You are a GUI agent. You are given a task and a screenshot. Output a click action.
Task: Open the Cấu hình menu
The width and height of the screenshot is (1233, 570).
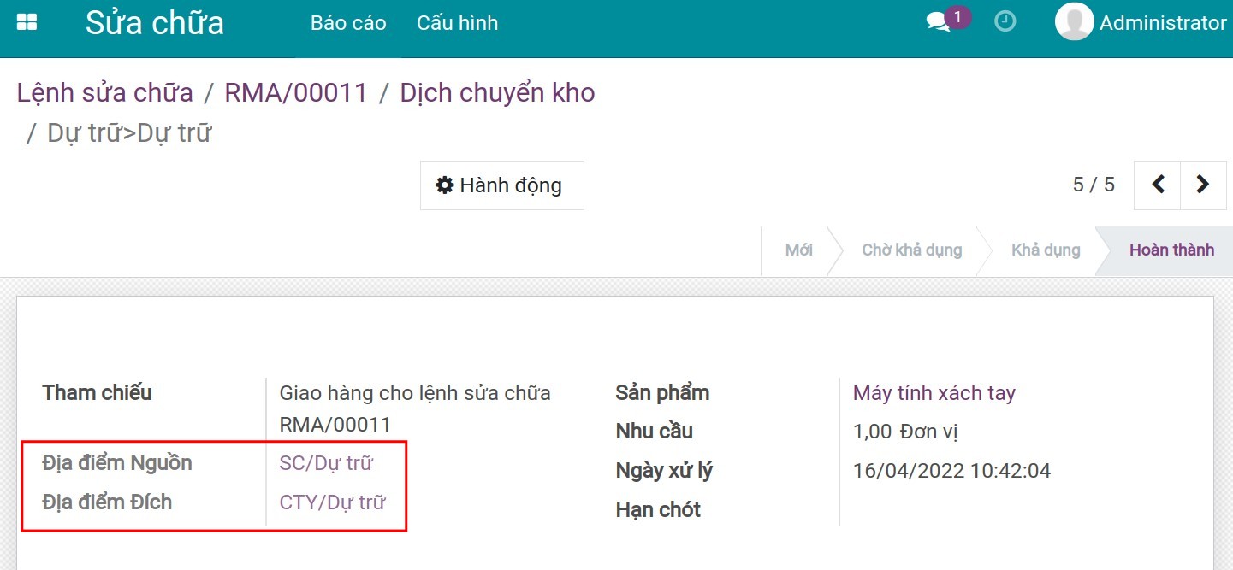click(458, 23)
